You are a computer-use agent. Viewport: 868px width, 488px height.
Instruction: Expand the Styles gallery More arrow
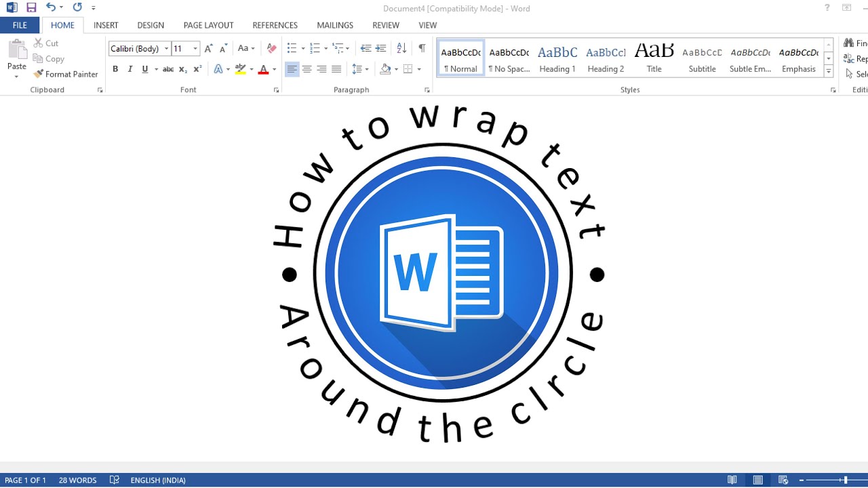[x=829, y=71]
